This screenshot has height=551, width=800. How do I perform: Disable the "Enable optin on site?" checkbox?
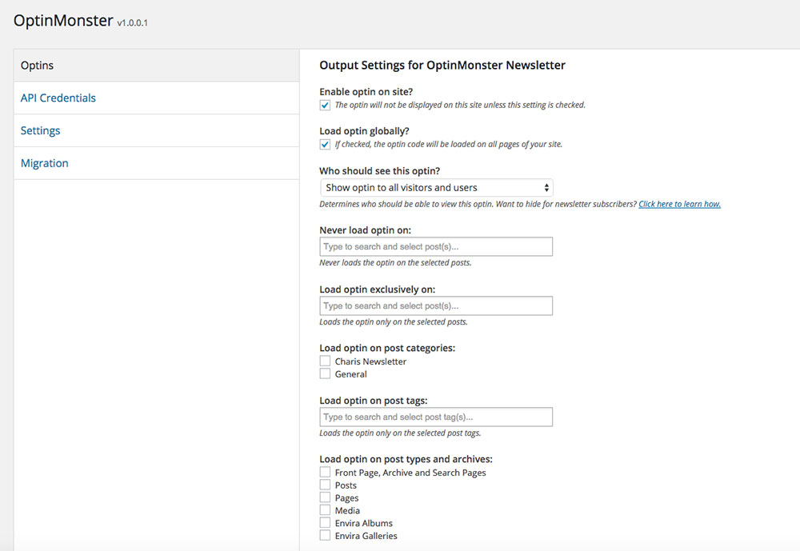tap(325, 104)
